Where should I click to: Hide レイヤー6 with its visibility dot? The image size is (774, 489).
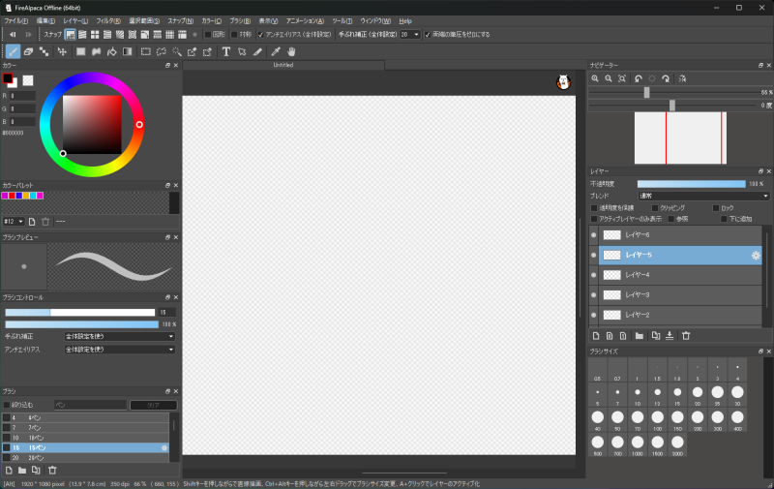click(594, 235)
